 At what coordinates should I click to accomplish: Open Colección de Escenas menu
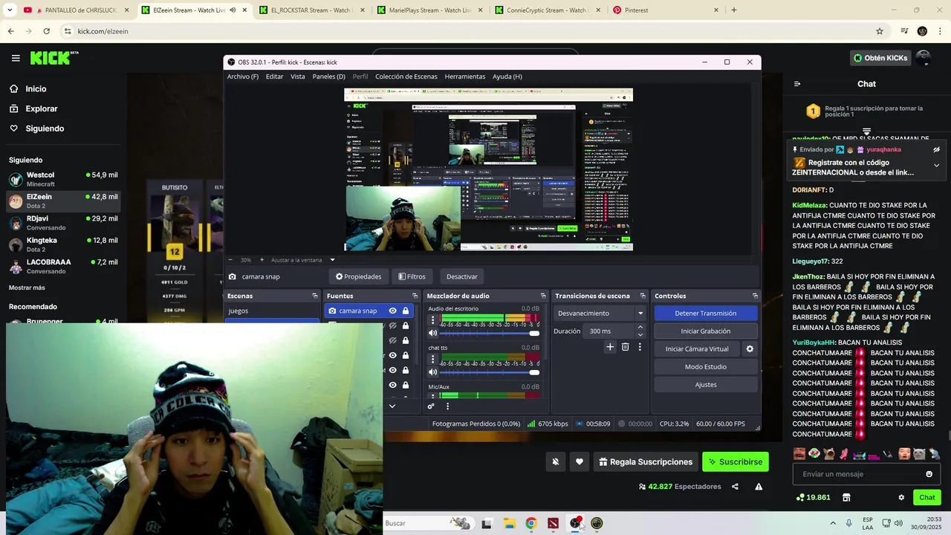coord(406,77)
